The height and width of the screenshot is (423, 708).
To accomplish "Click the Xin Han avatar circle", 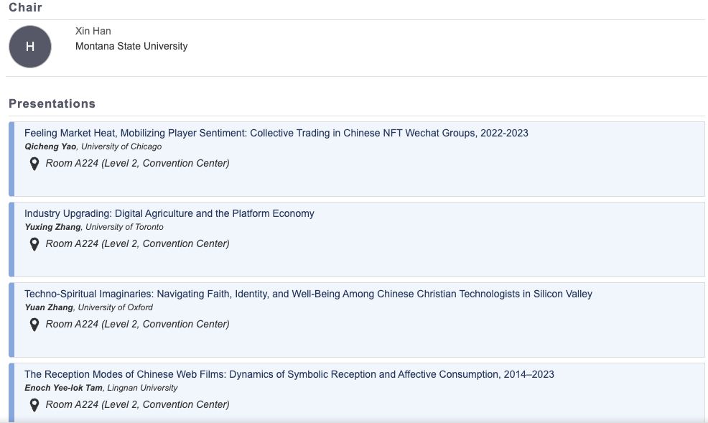I will [30, 47].
